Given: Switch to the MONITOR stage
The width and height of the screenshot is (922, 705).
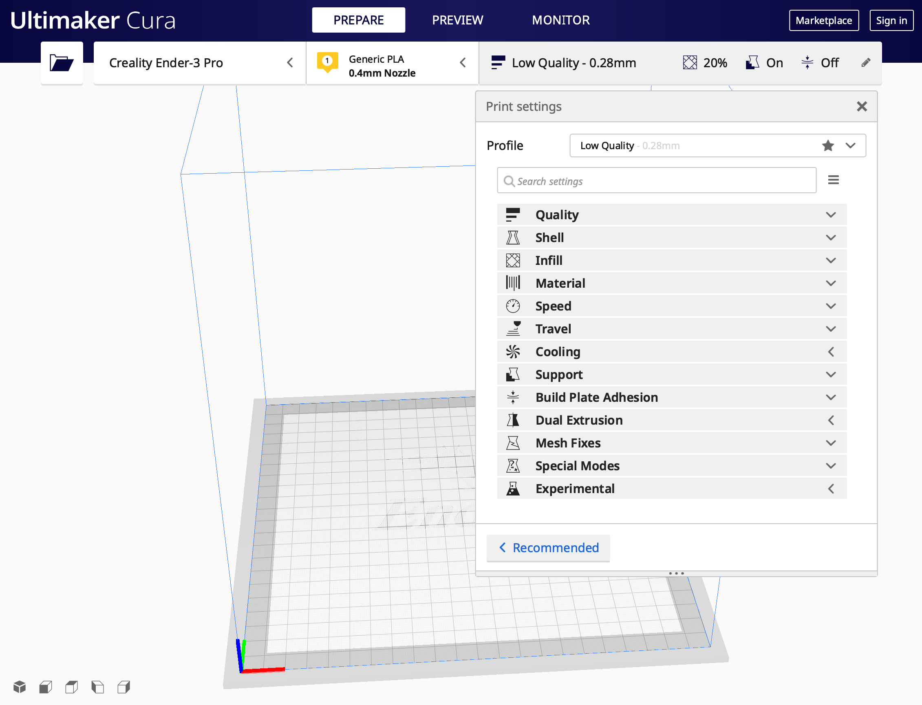Looking at the screenshot, I should [561, 20].
